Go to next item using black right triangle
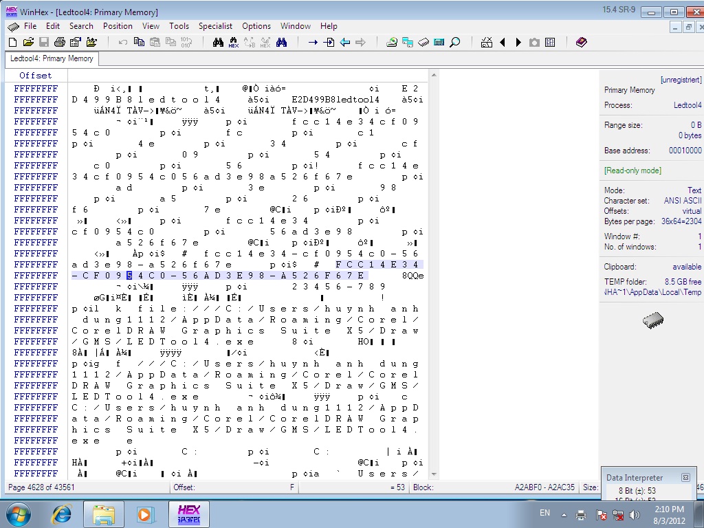Image resolution: width=704 pixels, height=528 pixels. 518,42
